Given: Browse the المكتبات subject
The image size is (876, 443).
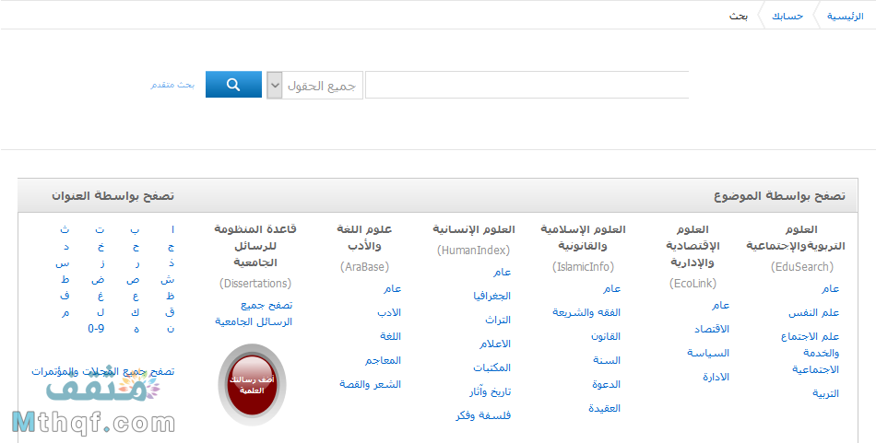Looking at the screenshot, I should 492,367.
